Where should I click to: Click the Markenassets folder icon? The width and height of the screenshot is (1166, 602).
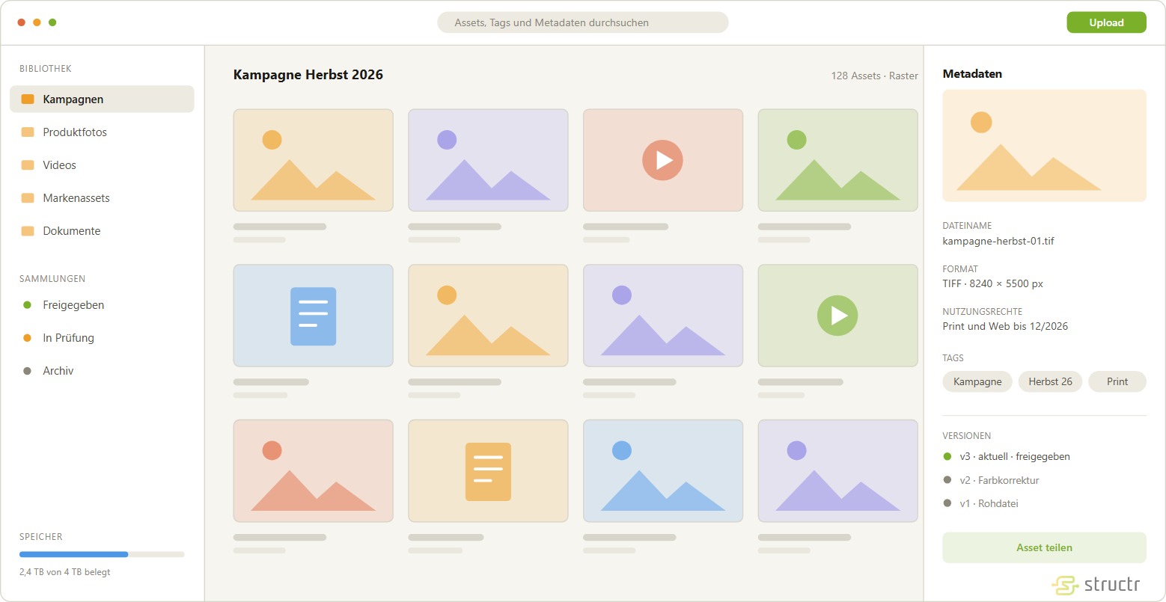(28, 198)
